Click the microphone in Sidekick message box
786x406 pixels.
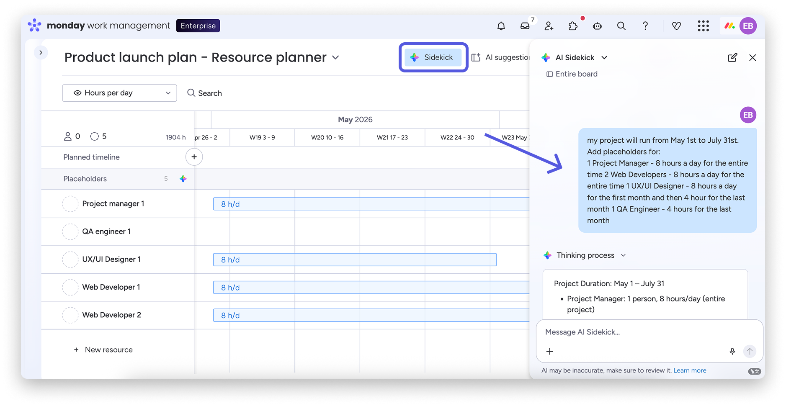732,351
